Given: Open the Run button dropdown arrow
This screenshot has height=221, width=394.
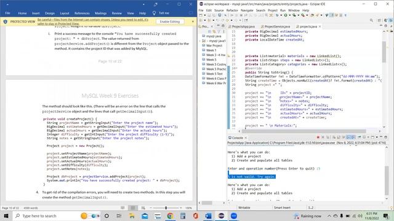Looking at the screenshot, I should coord(290,15).
